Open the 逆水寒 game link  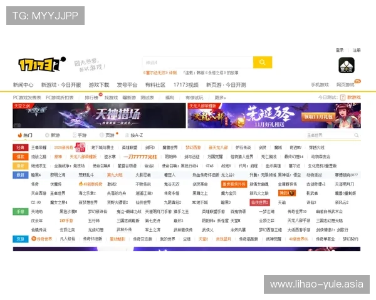pyautogui.click(x=110, y=157)
